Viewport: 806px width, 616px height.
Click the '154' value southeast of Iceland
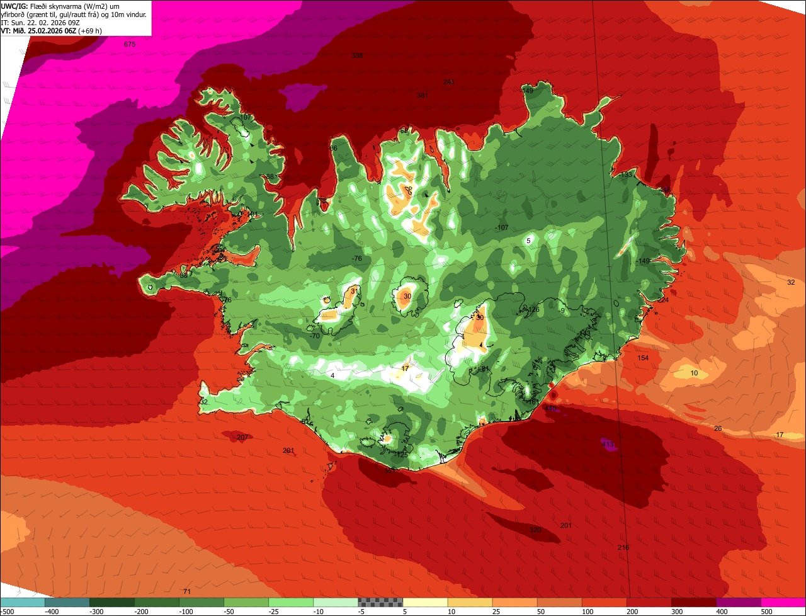click(643, 358)
